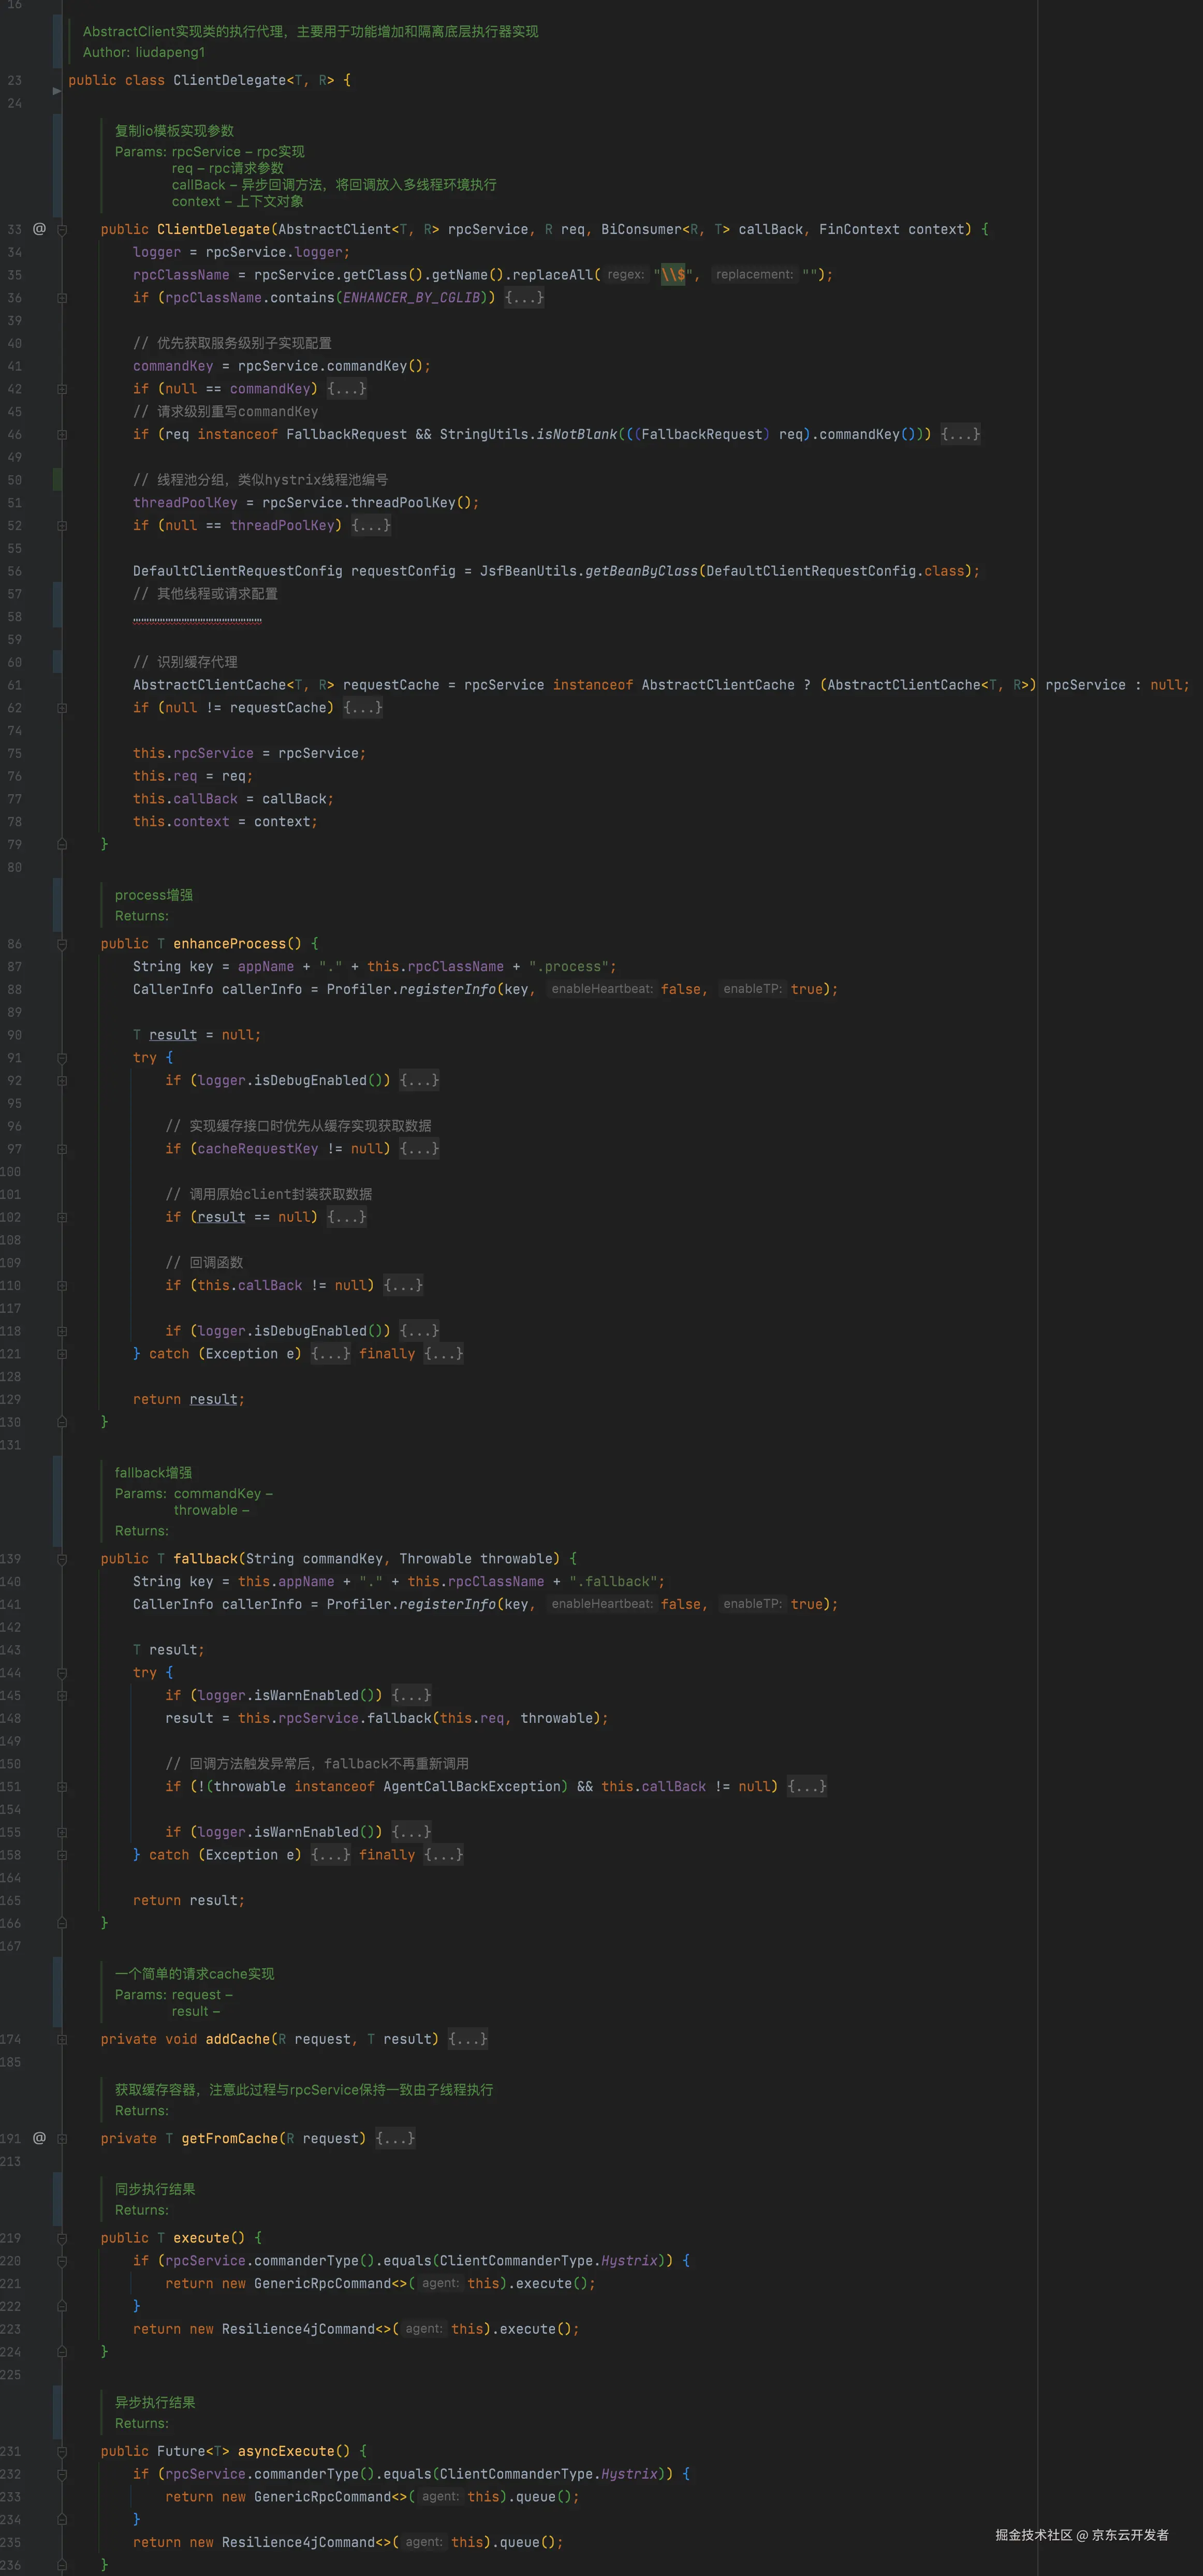Viewport: 1203px width, 2576px height.
Task: Click the @ gutter icon beside getFromCache method
Action: point(39,2138)
